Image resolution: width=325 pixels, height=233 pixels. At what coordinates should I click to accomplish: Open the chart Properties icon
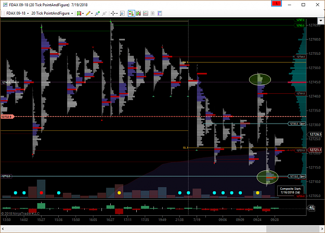click(160, 14)
